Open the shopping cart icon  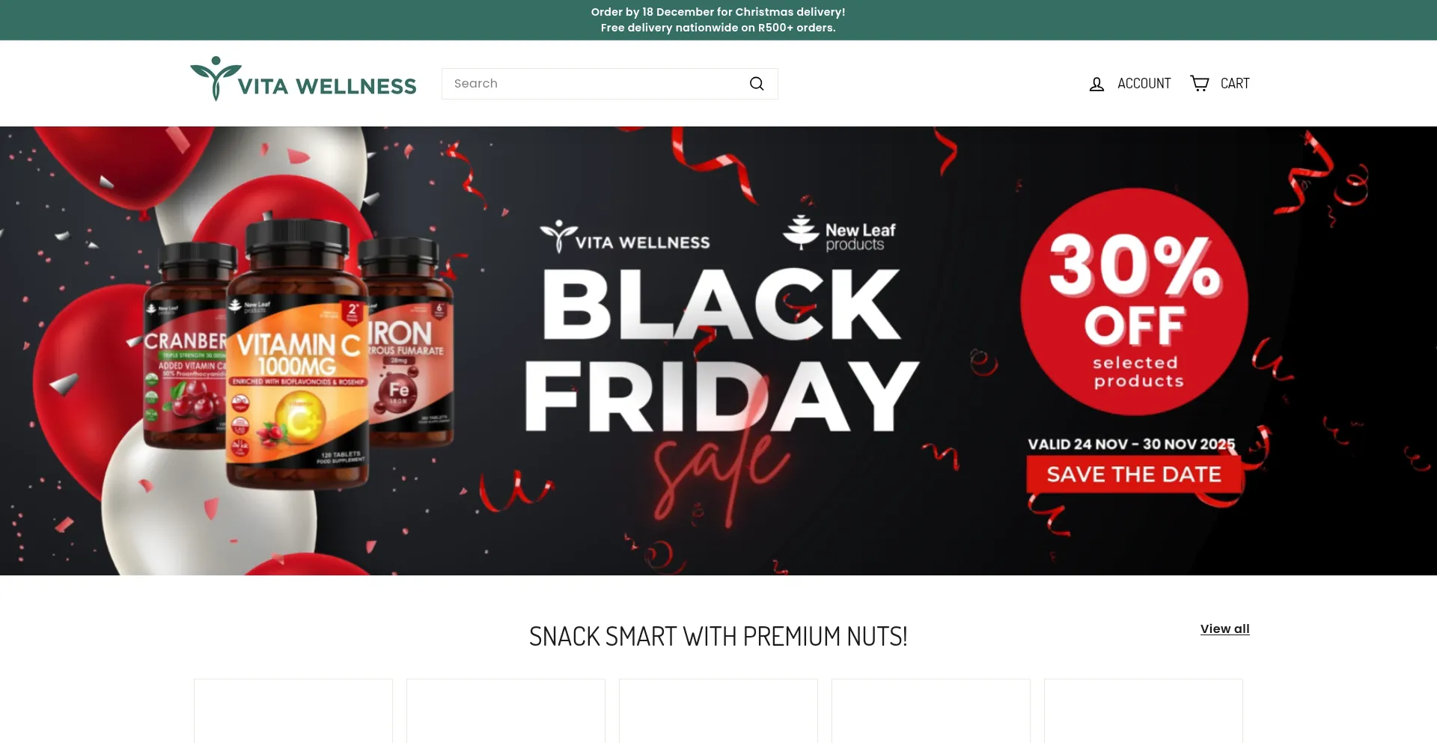point(1200,83)
